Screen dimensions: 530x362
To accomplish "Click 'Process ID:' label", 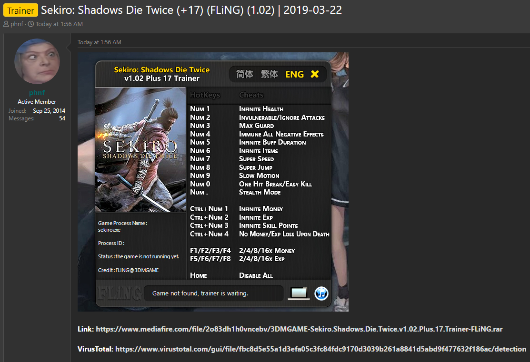I will (111, 243).
